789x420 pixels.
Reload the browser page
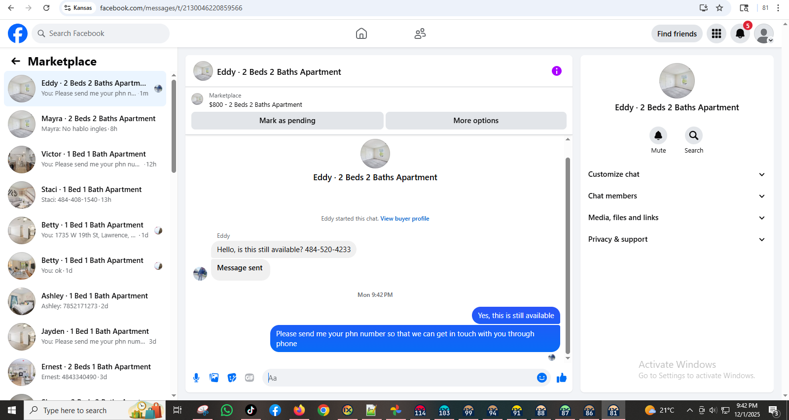46,8
